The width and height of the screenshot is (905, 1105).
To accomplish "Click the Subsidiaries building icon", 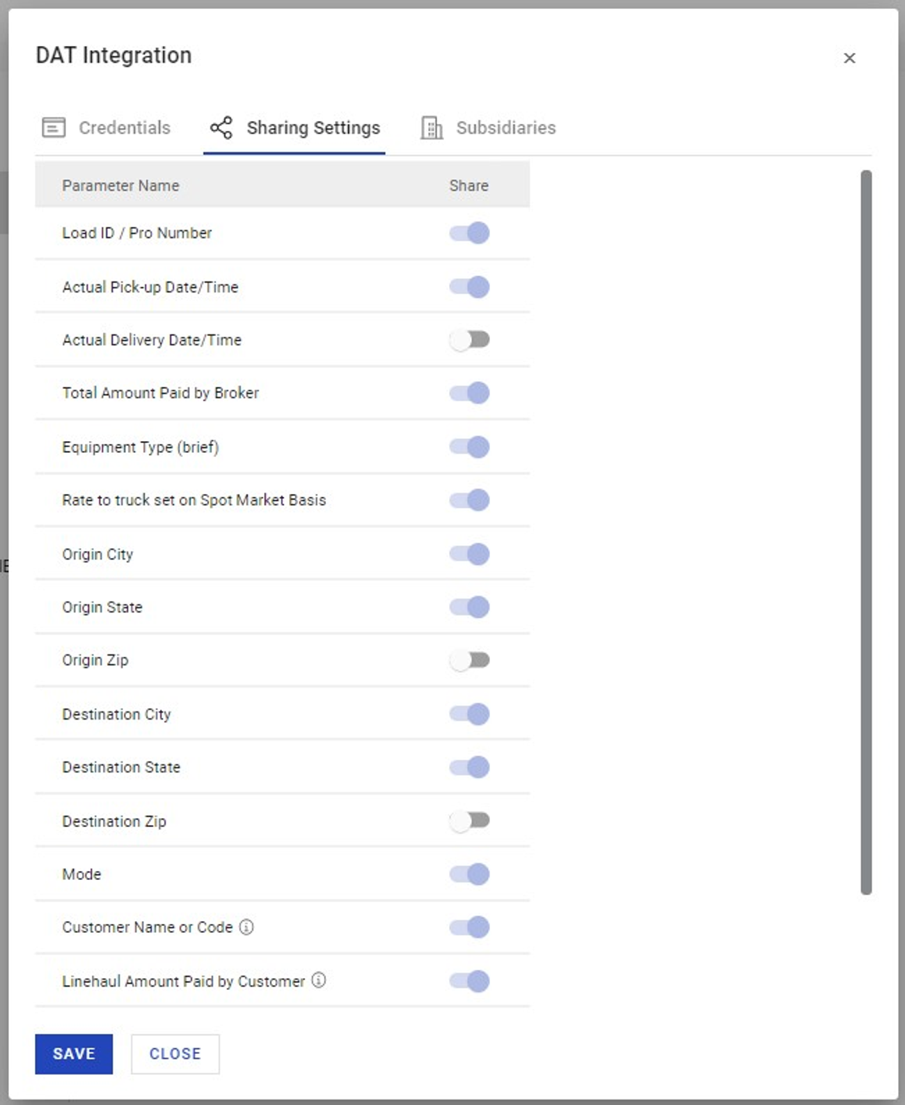I will pos(432,128).
